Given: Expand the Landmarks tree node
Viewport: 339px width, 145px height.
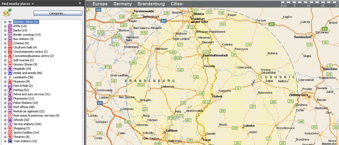Looking at the screenshot, I should [5, 77].
